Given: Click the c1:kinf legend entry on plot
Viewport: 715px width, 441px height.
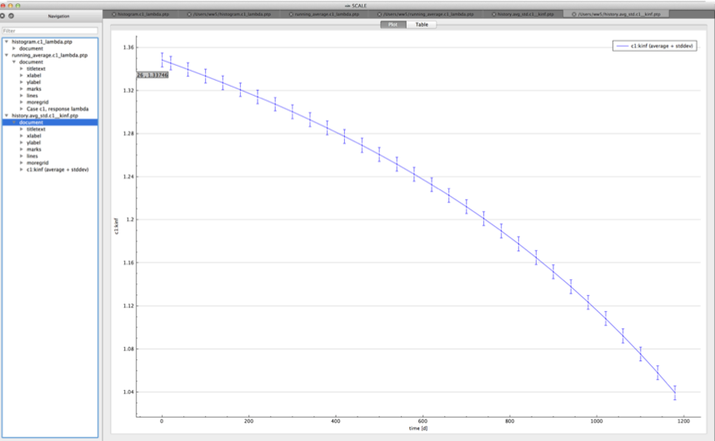Looking at the screenshot, I should click(654, 47).
